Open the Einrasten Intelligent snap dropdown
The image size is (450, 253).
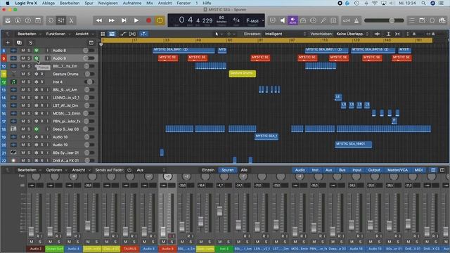pos(285,34)
